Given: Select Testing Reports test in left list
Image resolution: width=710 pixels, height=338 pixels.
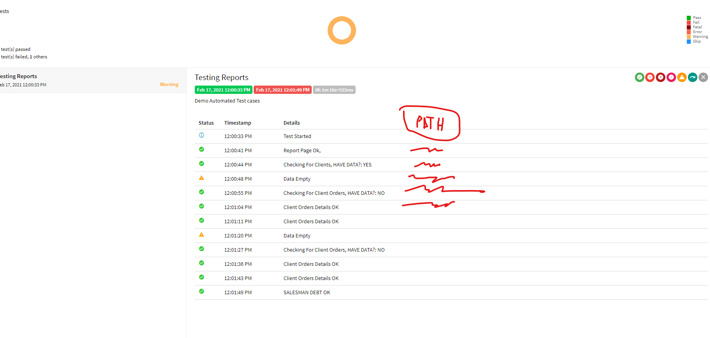Looking at the screenshot, I should coord(93,80).
